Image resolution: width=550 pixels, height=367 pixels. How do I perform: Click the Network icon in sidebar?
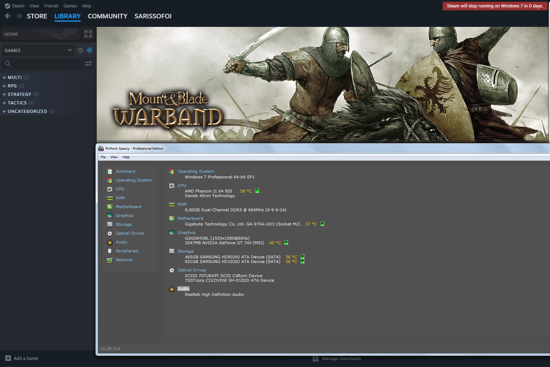point(110,260)
